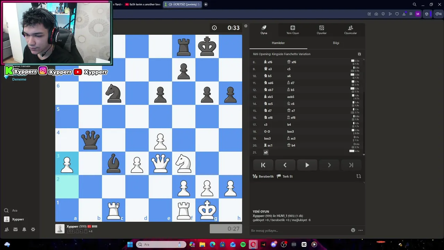Select move 18 O-O in the list
Image resolution: width=444 pixels, height=250 pixels.
(x=267, y=132)
